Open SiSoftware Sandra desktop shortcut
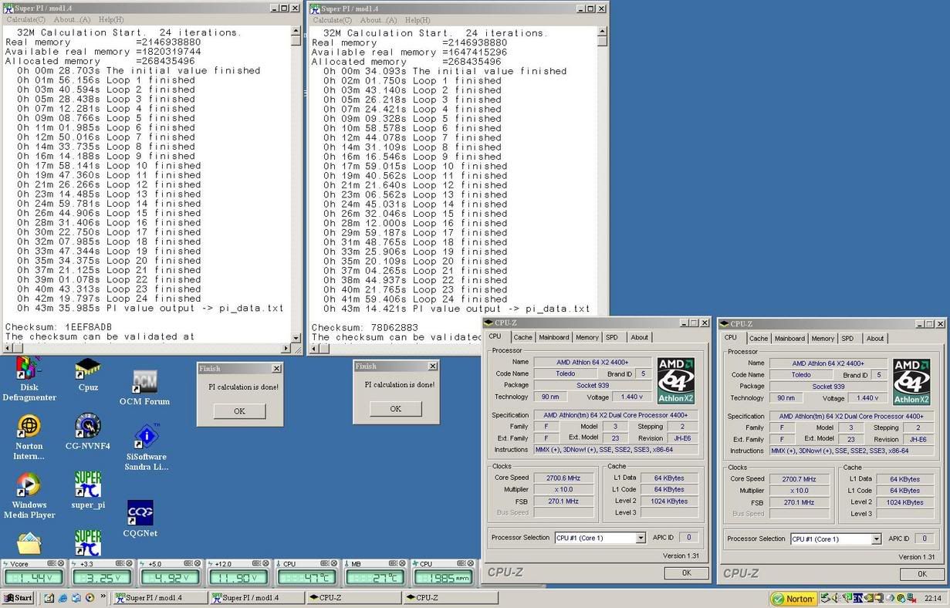The width and height of the screenshot is (950, 608). click(x=147, y=448)
